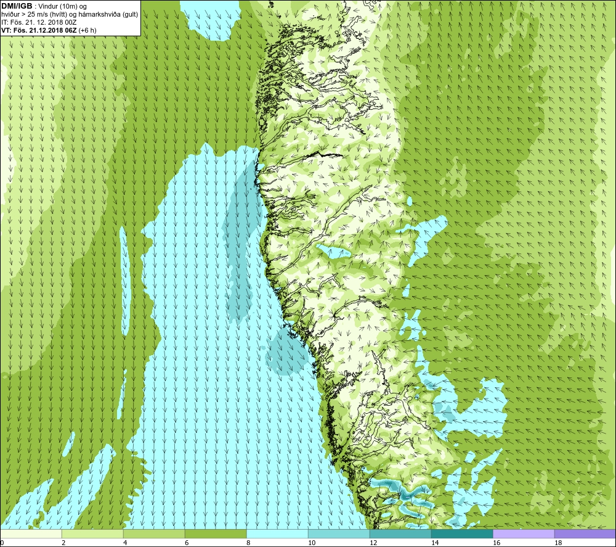Click the "IT: Fös. 21. 12. 2018 00Z" line
Viewport: 616px width, 547px height.
[x=39, y=22]
